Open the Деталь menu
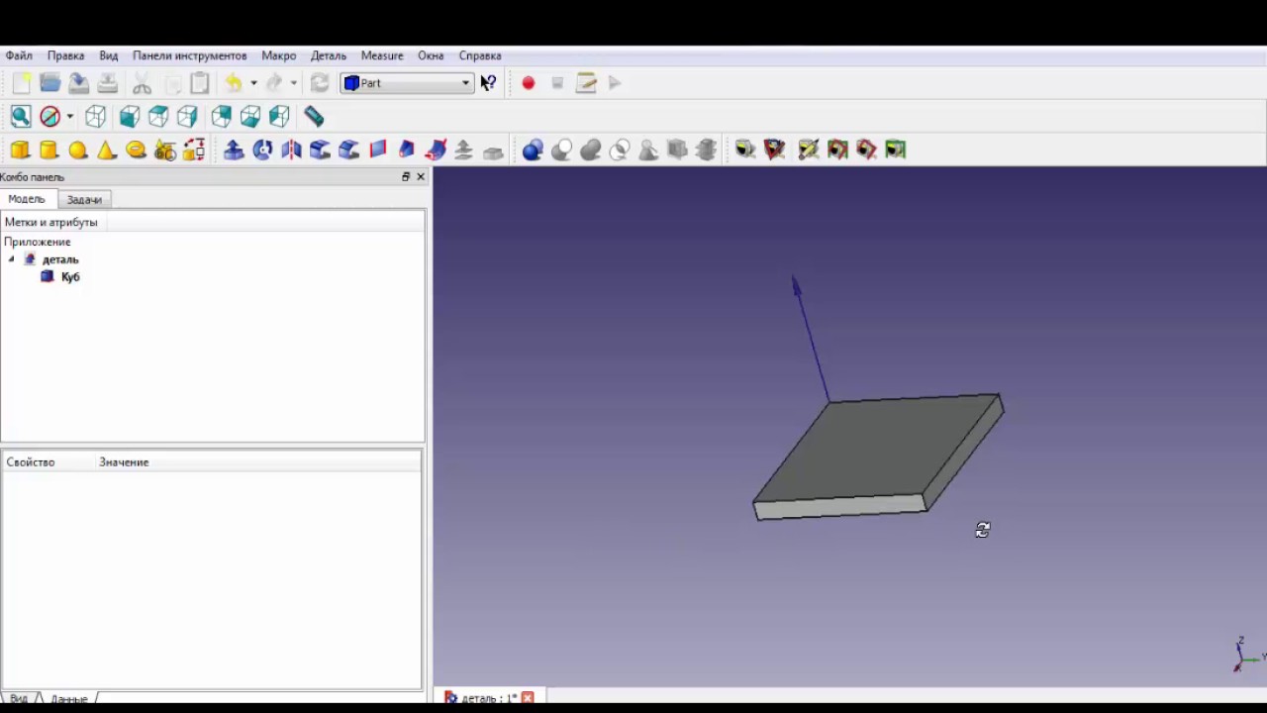The width and height of the screenshot is (1267, 713). tap(328, 55)
